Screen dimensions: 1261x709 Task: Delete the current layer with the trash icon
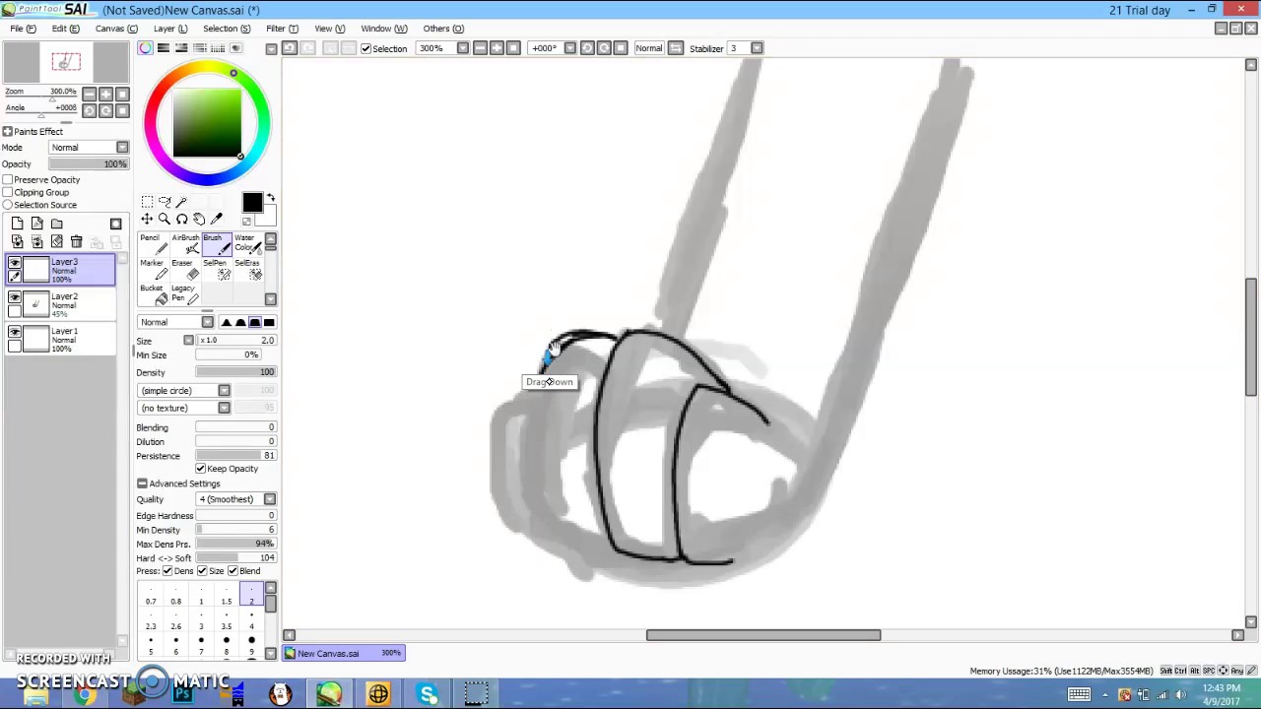77,241
